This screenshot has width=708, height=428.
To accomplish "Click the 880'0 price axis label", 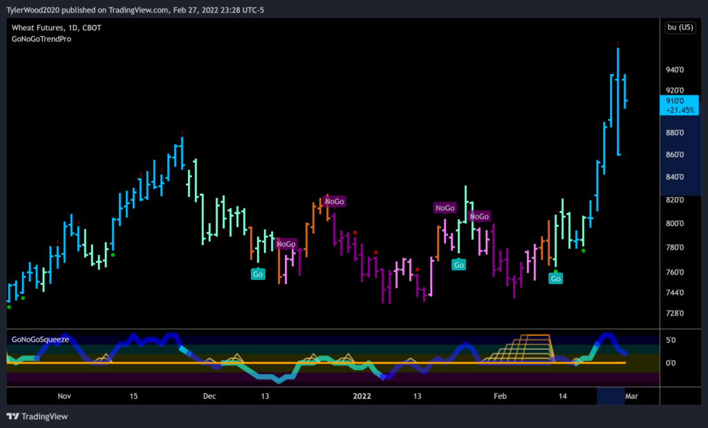I will tap(675, 133).
